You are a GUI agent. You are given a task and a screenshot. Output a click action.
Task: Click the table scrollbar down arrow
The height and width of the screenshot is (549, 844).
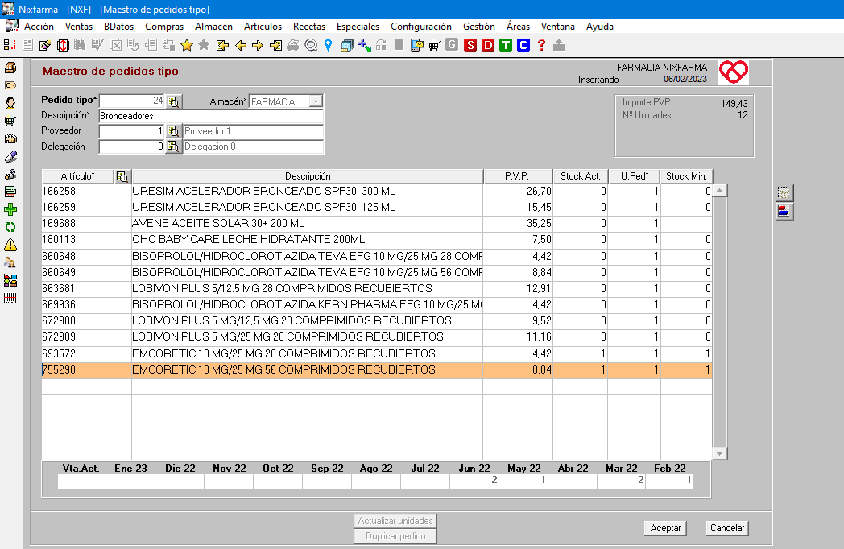point(720,454)
